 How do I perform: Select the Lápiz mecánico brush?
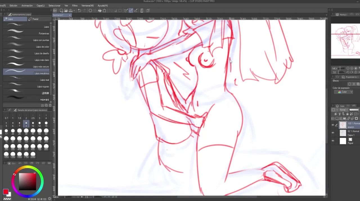(26, 73)
